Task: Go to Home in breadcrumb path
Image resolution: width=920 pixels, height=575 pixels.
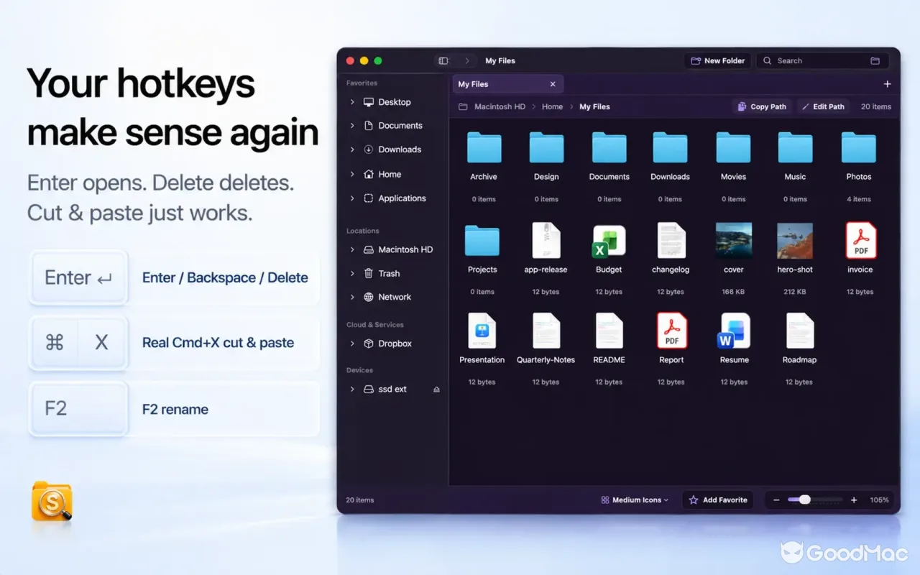Action: point(552,106)
